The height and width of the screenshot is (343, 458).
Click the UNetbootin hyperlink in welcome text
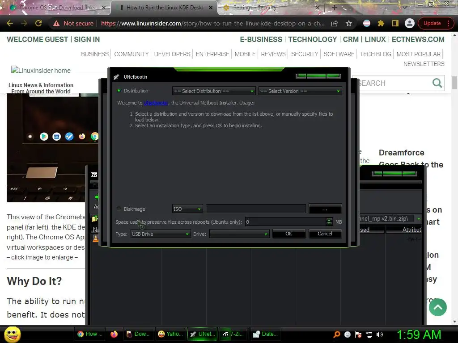[x=156, y=103]
